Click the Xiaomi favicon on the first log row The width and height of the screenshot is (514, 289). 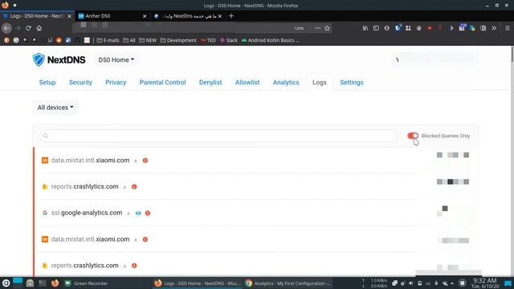pos(45,161)
